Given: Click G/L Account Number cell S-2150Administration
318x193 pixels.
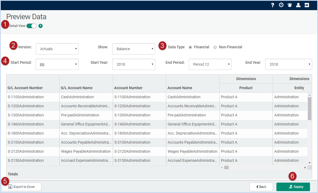Looking at the screenshot, I should click(x=33, y=160).
